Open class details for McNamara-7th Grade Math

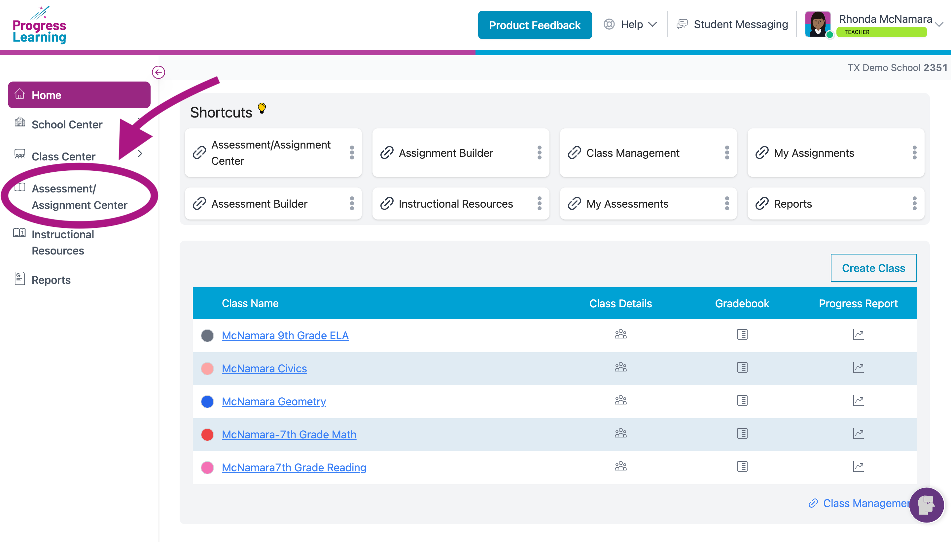tap(620, 433)
